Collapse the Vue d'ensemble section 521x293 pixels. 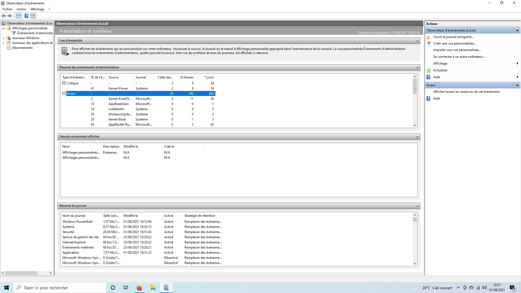pyautogui.click(x=417, y=41)
